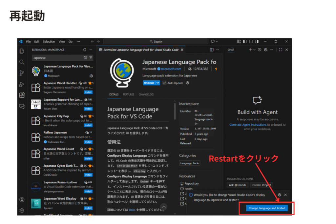Screen dimensions: 336x224
Task: Toggle the Auto Update checkbox
Action: tap(165, 83)
